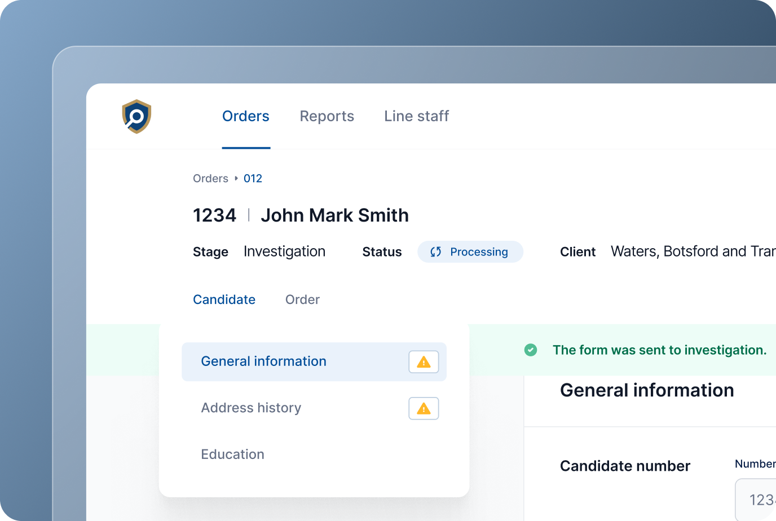The width and height of the screenshot is (776, 521).
Task: Select the Candidate sub-tab
Action: coord(224,299)
